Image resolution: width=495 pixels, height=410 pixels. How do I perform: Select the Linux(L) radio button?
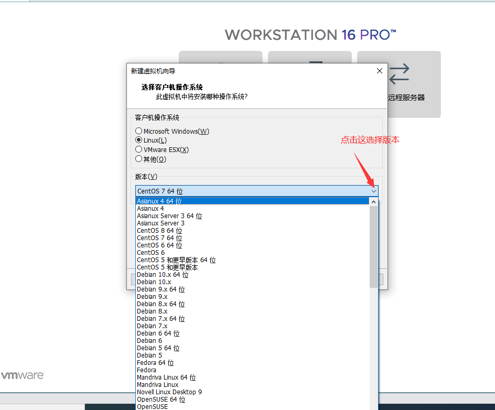(x=138, y=140)
